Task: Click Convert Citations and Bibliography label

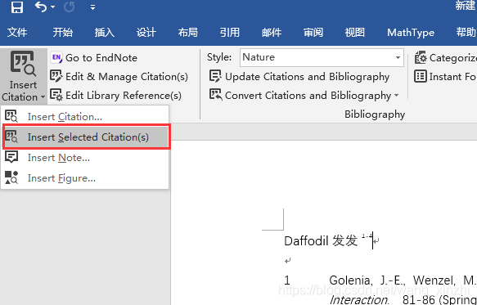Action: [x=308, y=96]
